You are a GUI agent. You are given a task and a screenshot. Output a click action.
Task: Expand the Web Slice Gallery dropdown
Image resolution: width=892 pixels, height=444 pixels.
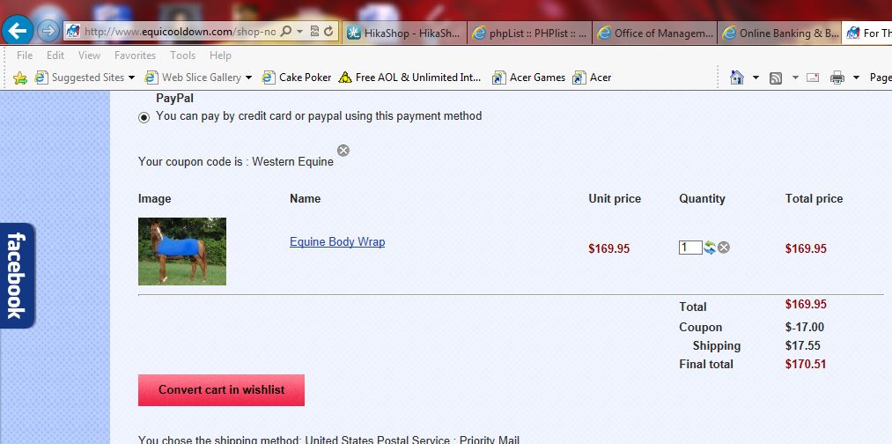coord(248,78)
